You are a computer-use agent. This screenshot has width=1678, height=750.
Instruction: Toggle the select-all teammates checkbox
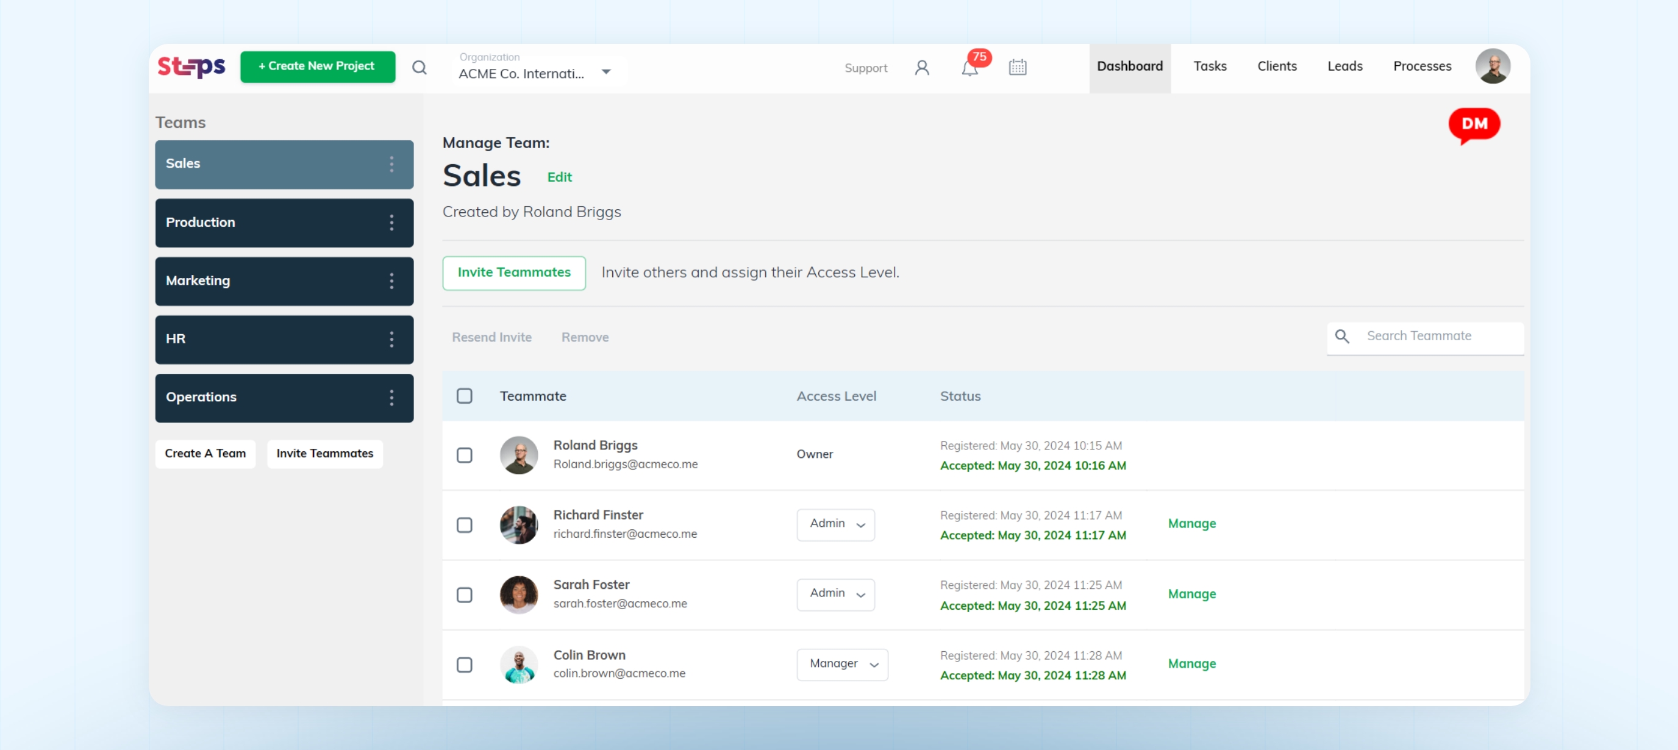(x=465, y=396)
